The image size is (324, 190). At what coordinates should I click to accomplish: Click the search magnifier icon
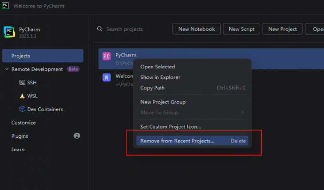pyautogui.click(x=100, y=29)
